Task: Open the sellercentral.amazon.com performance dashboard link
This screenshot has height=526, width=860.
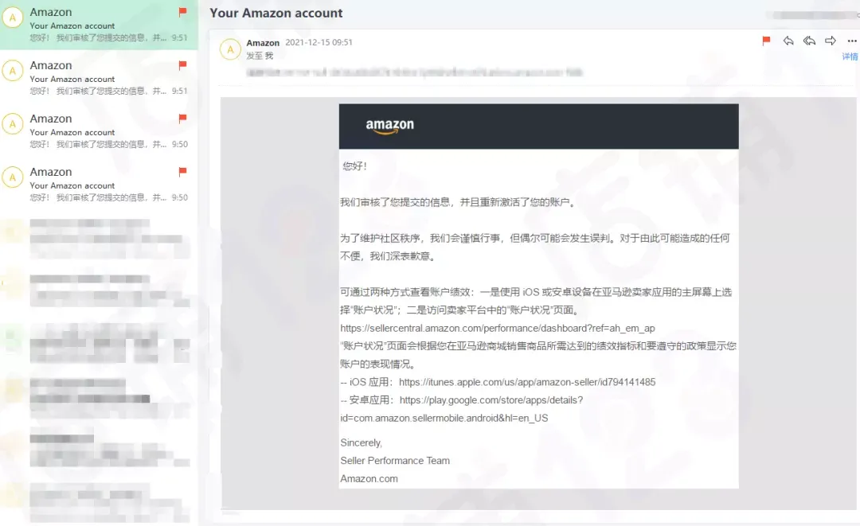Action: [x=498, y=328]
